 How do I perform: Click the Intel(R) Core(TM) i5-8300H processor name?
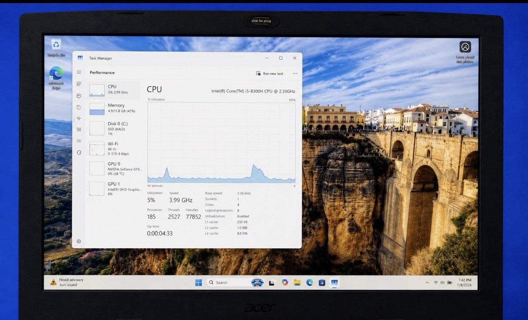(x=253, y=91)
